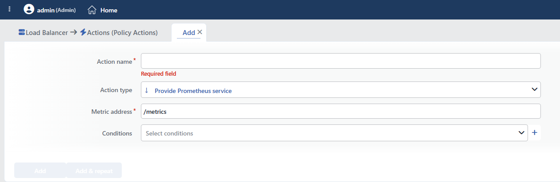
Task: Click the Metric address label
Action: (x=112, y=112)
